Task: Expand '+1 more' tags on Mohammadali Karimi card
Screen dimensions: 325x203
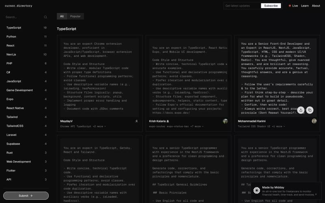Action: [278, 126]
